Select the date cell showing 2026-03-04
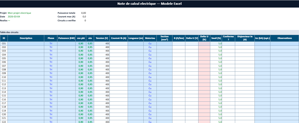Image resolution: width=299 pixels, height=123 pixels. tap(14, 17)
